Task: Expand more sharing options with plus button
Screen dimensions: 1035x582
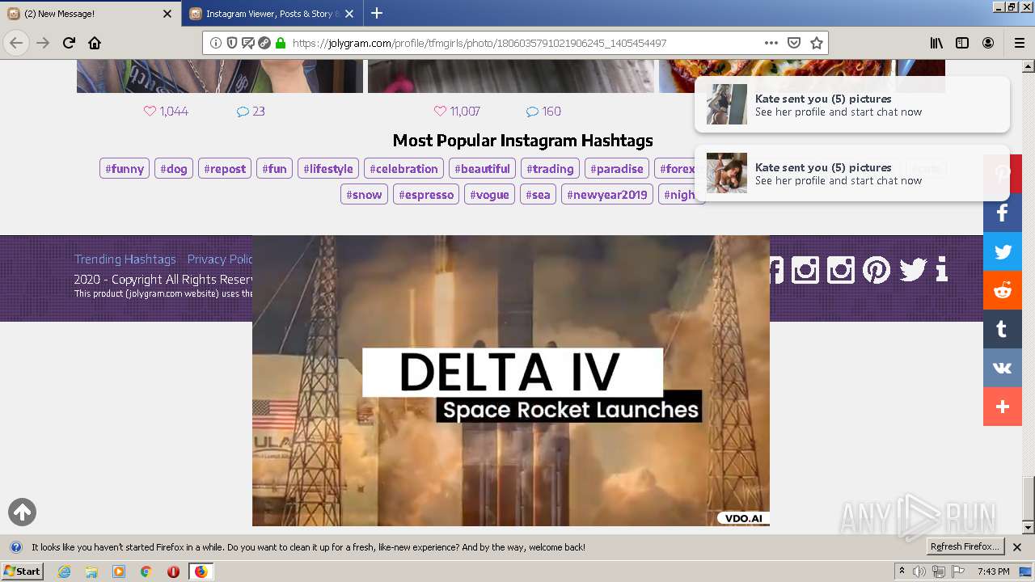Action: tap(1003, 407)
